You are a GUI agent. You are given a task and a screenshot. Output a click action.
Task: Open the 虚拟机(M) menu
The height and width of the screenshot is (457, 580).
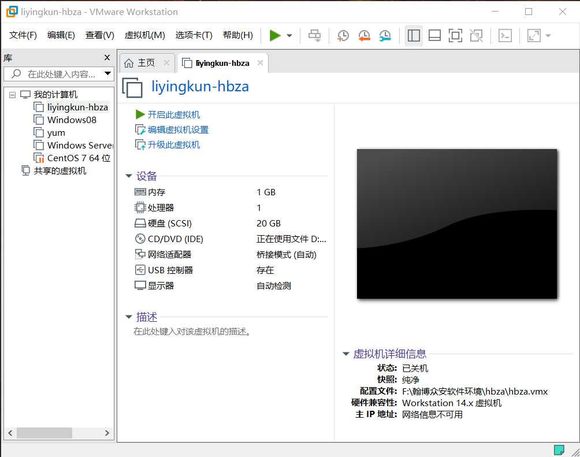coord(144,35)
